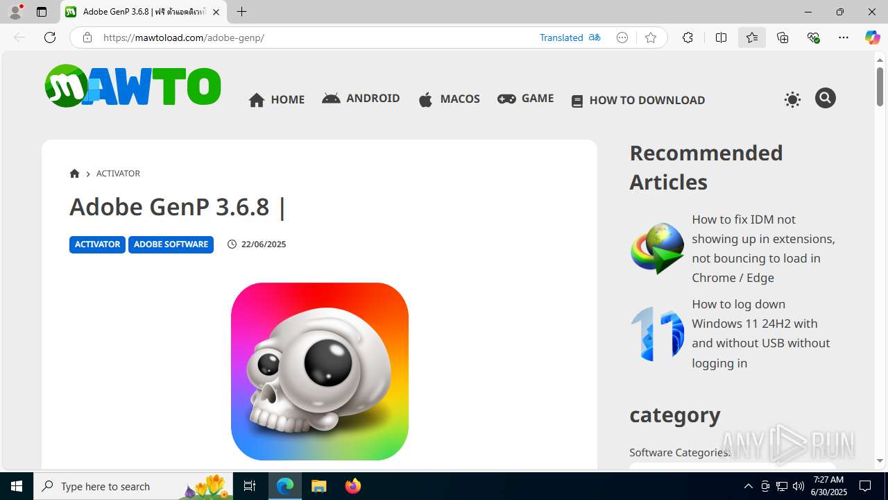Click the translate page icon
Viewport: 888px width, 500px height.
pyautogui.click(x=595, y=37)
